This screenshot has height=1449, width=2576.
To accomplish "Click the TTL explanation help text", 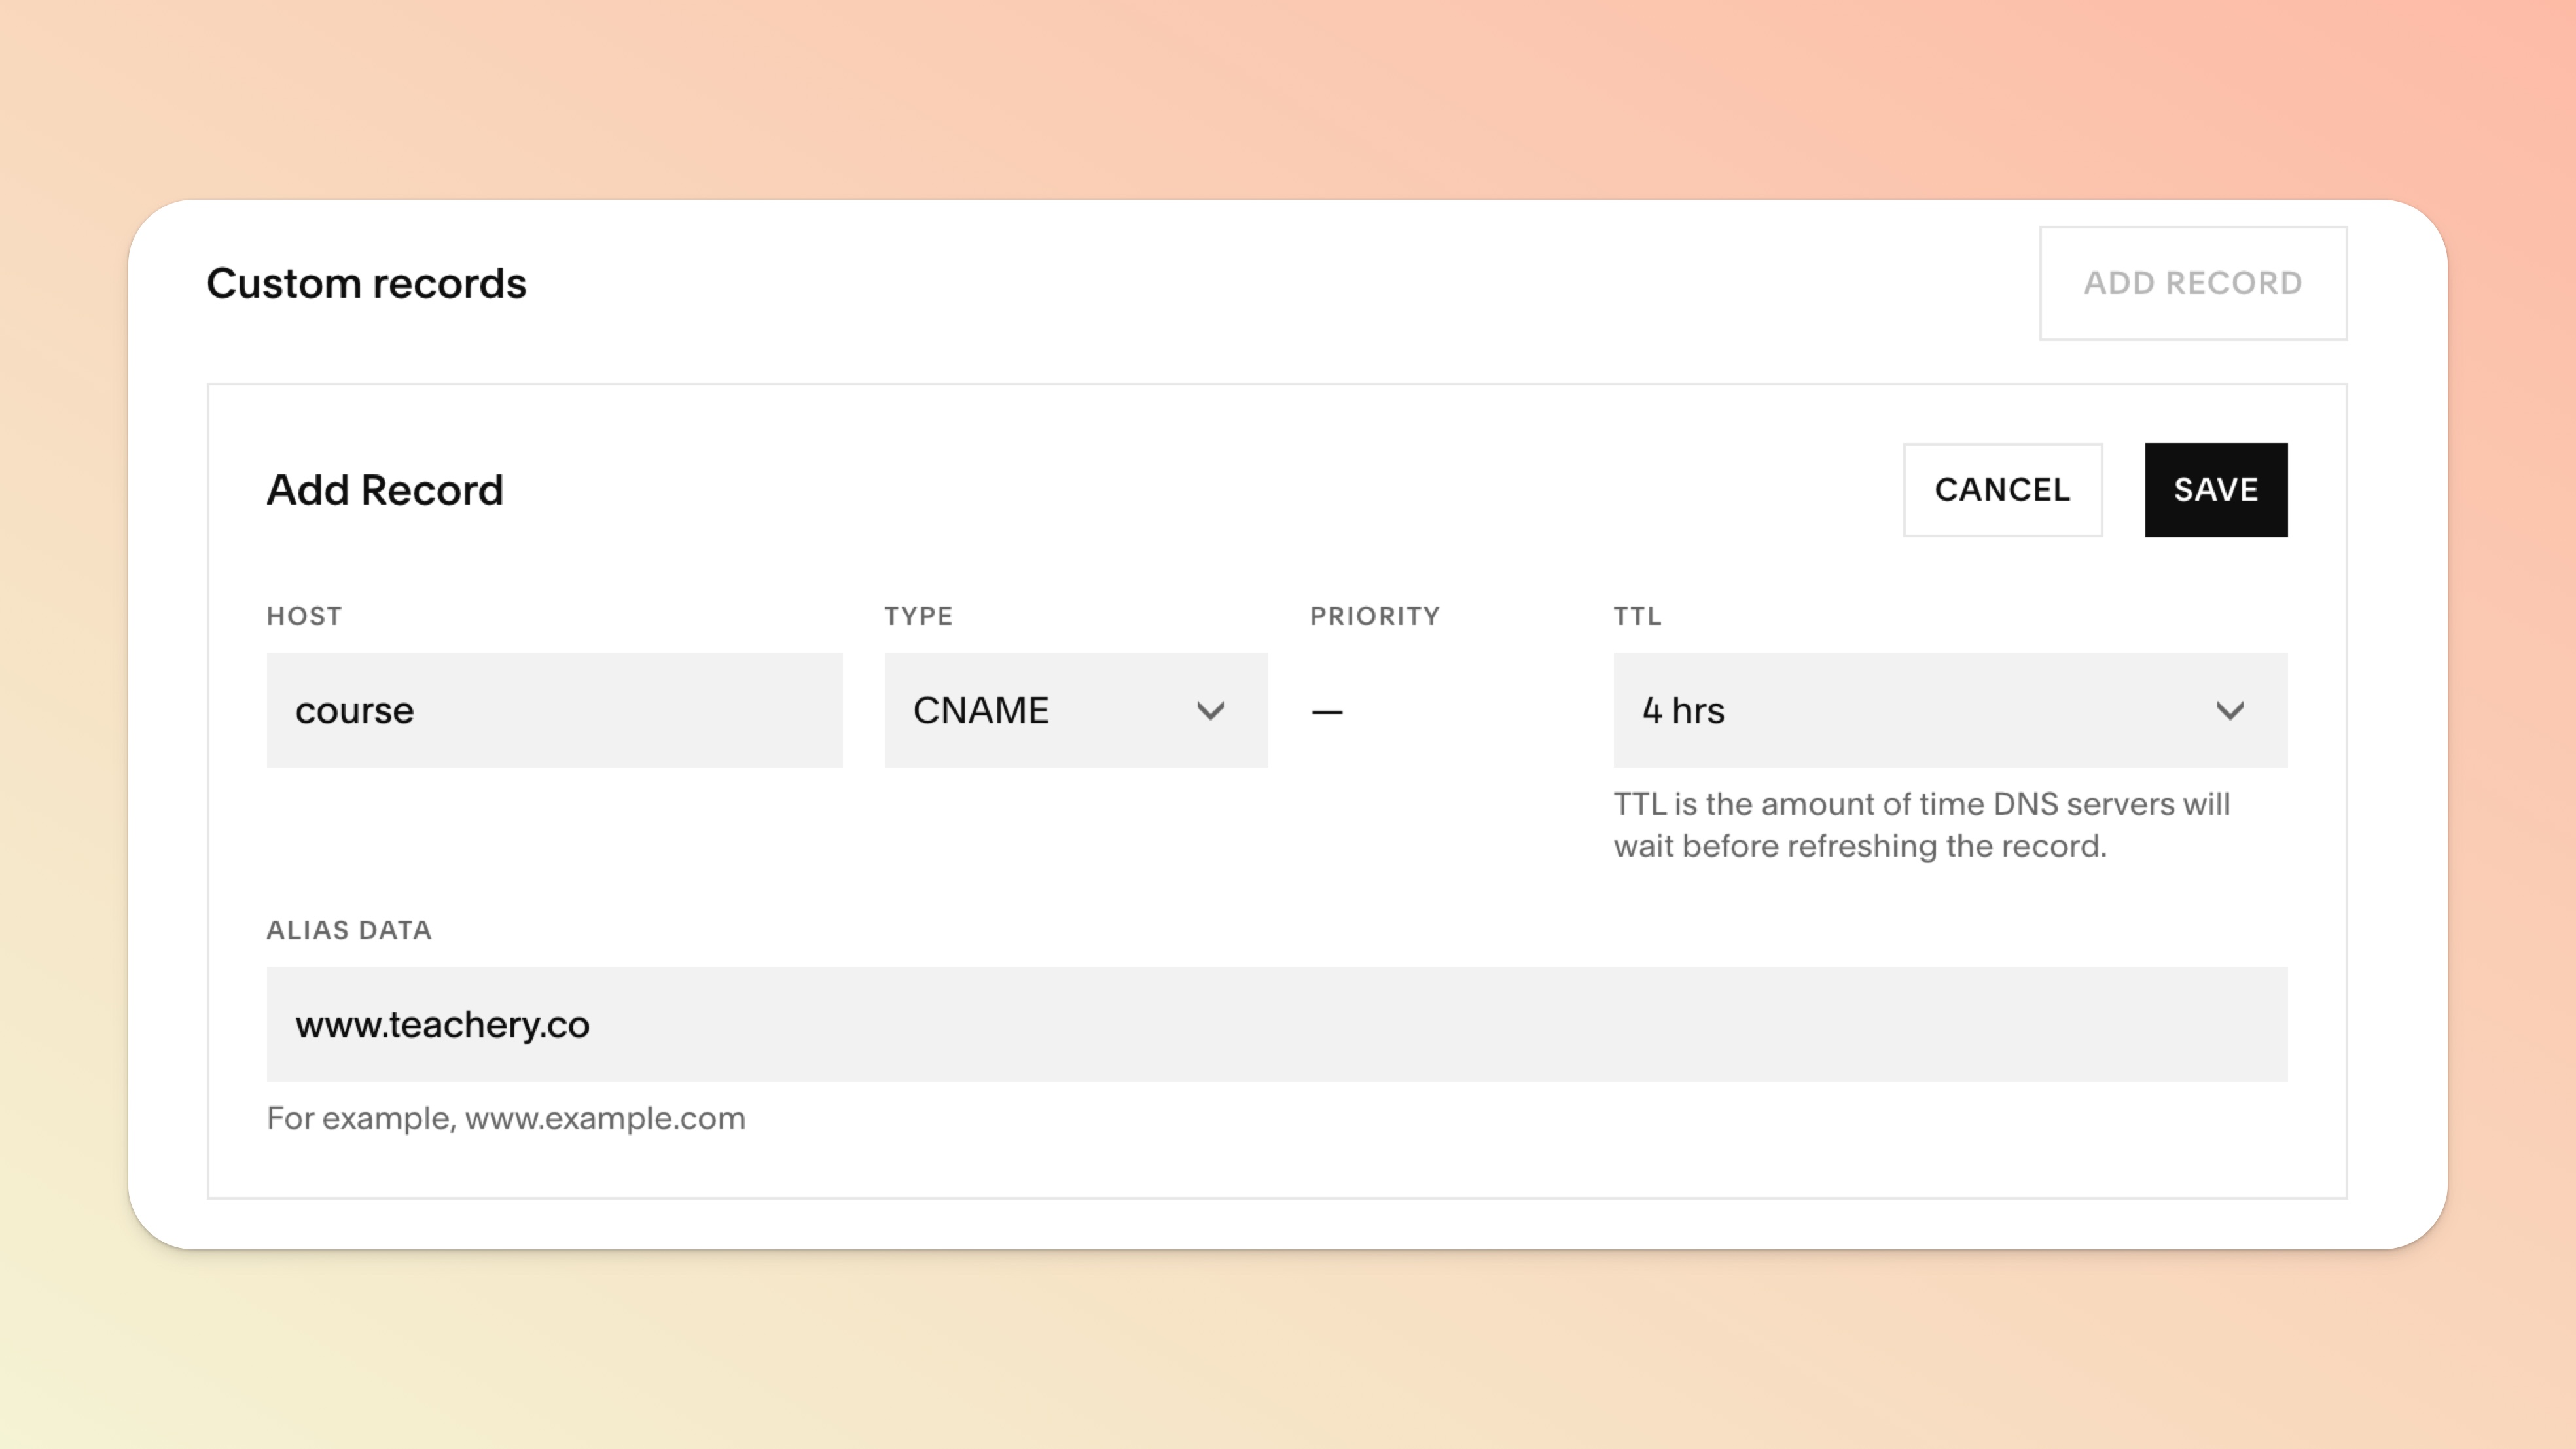I will 1920,825.
